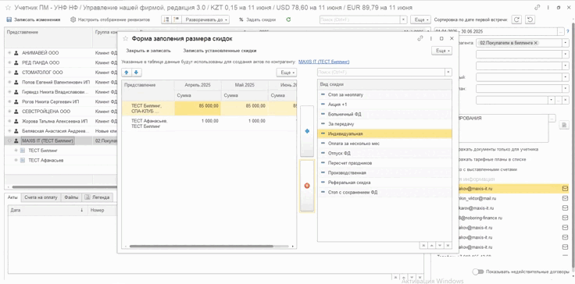Image resolution: width=575 pixels, height=284 pixels.
Task: Expand the ТЕСТ Афанасьев contract node
Action: pos(16,160)
